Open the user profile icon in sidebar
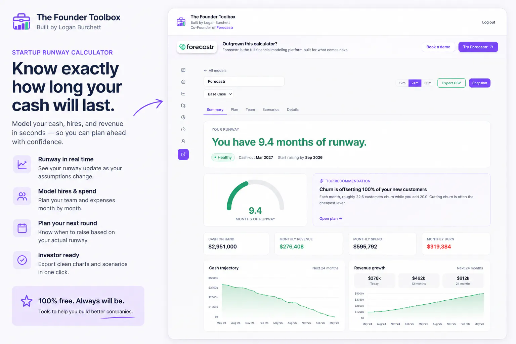 tap(183, 141)
